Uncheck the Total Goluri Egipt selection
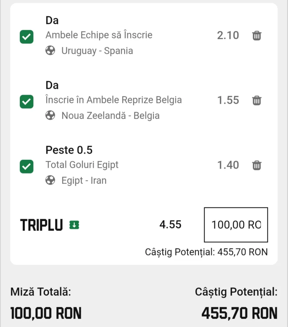This screenshot has width=288, height=327. pos(27,166)
